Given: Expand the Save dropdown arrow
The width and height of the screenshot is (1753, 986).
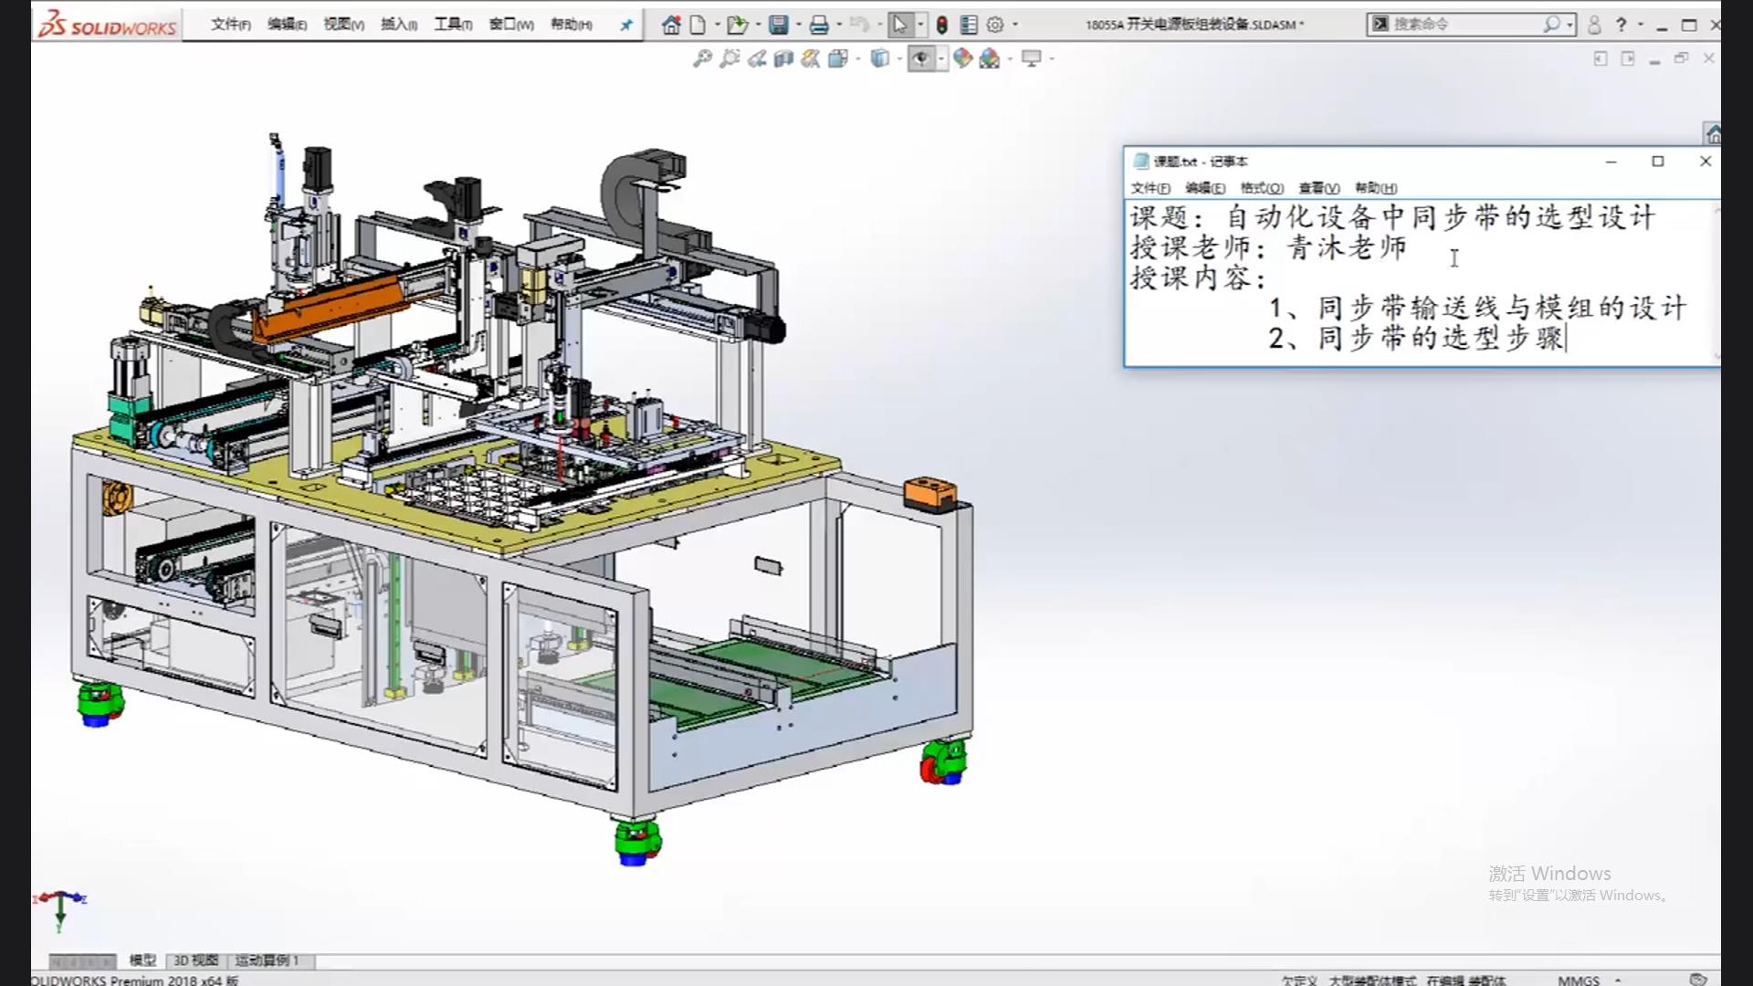Looking at the screenshot, I should click(798, 25).
